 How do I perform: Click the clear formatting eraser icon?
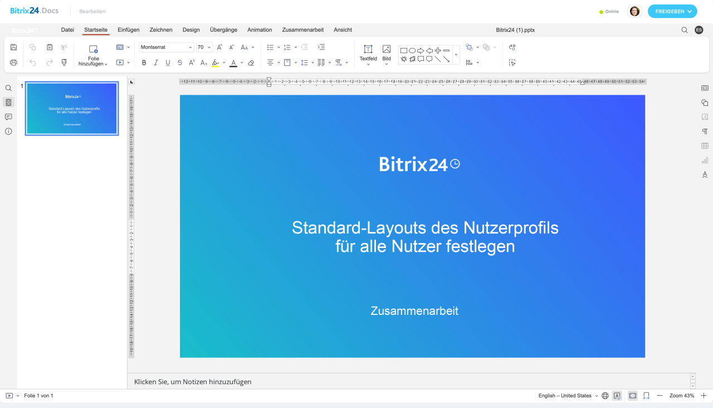251,63
